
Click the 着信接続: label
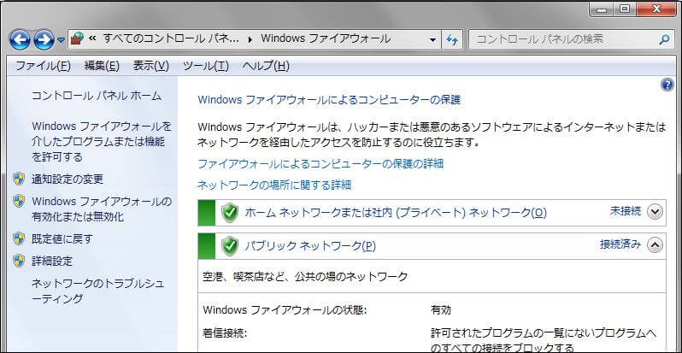pyautogui.click(x=225, y=333)
